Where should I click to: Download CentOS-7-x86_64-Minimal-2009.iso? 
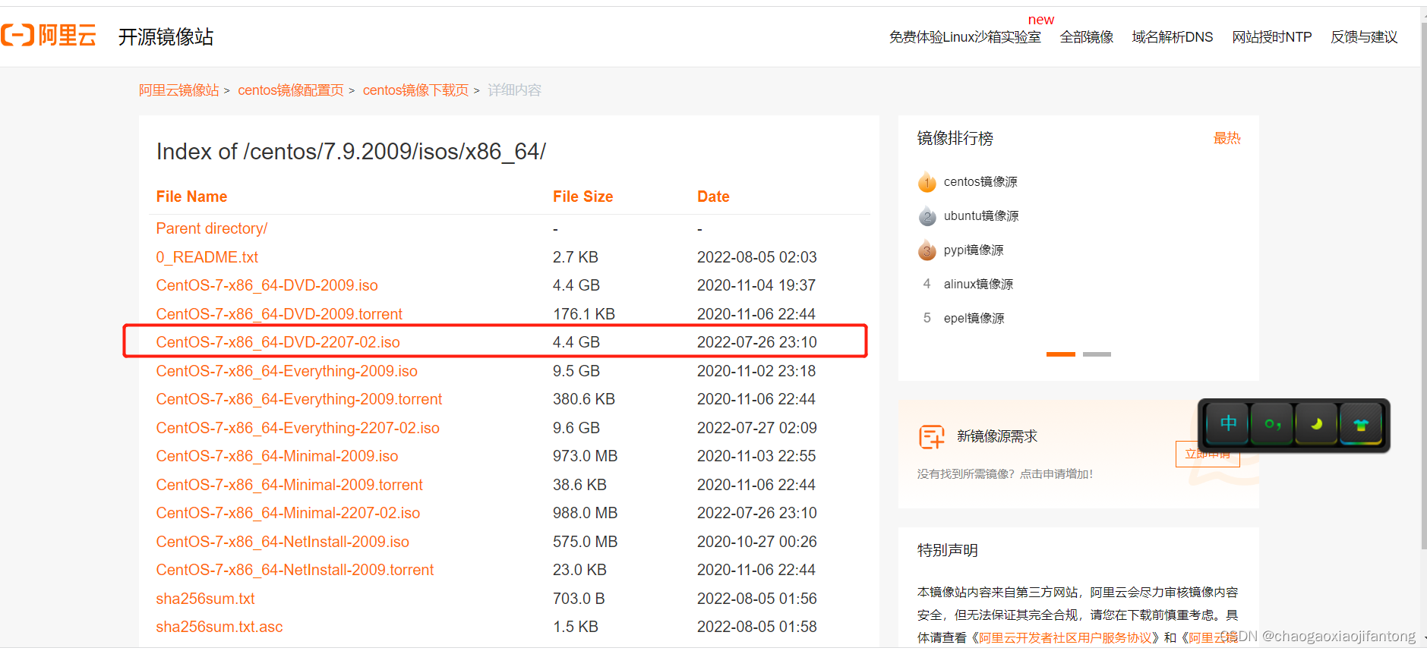pos(277,456)
